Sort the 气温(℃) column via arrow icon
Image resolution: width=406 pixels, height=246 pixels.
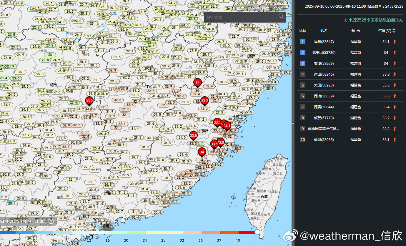pos(394,31)
